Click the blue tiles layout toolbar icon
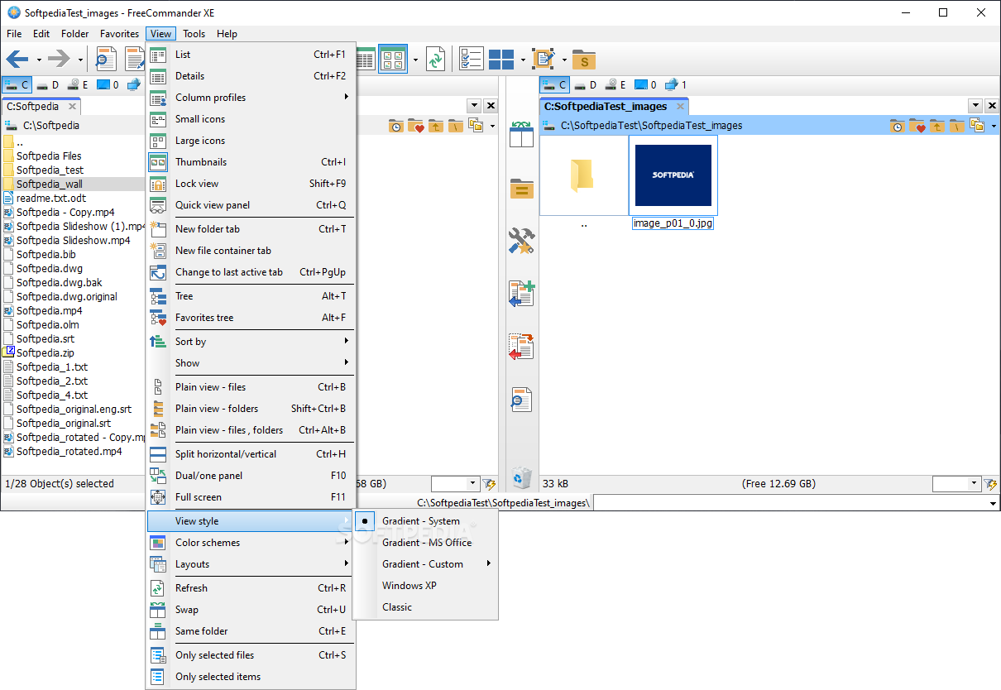Screen dimensions: 1001x690 pyautogui.click(x=501, y=60)
